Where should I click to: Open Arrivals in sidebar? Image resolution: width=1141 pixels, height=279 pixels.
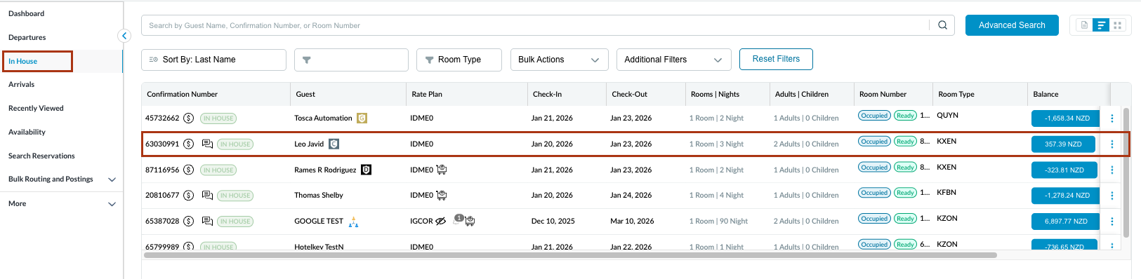click(x=21, y=85)
